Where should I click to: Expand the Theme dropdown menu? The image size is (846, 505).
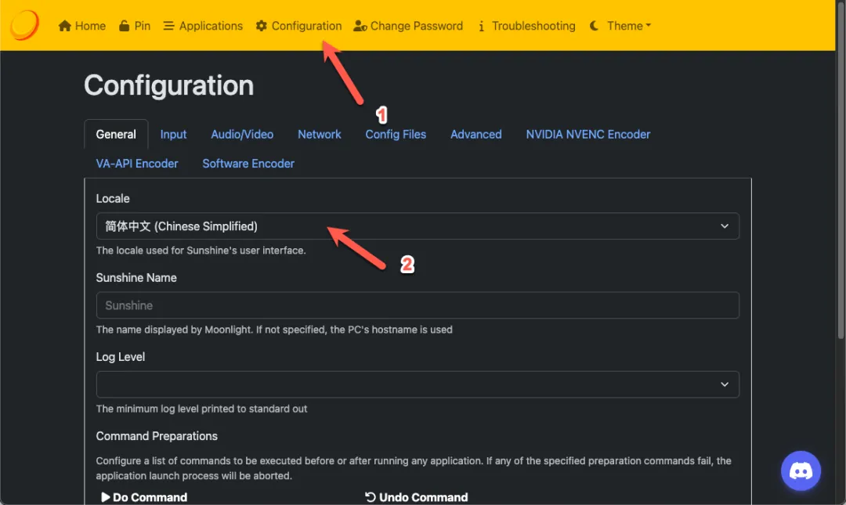coord(629,26)
